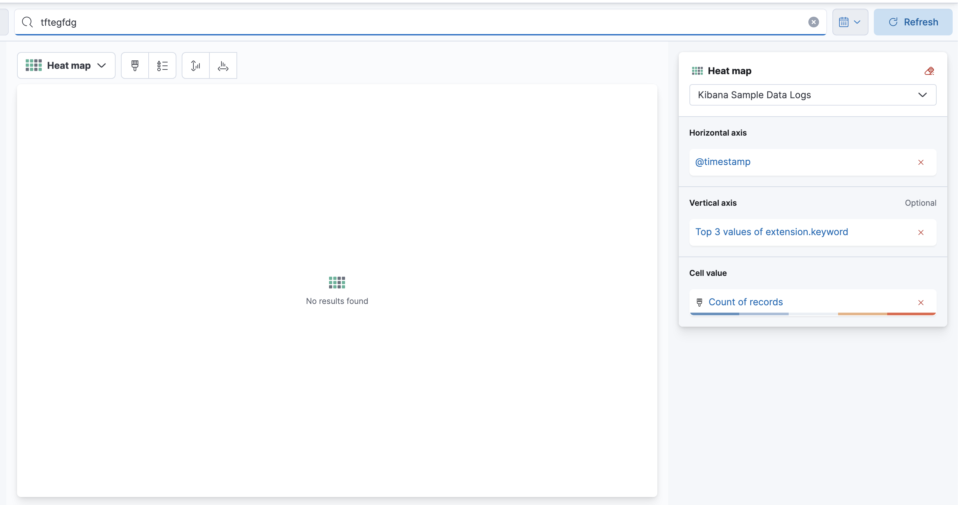Open Top 3 values of extension.keyword settings
Screen dimensions: 958x505
coord(771,232)
